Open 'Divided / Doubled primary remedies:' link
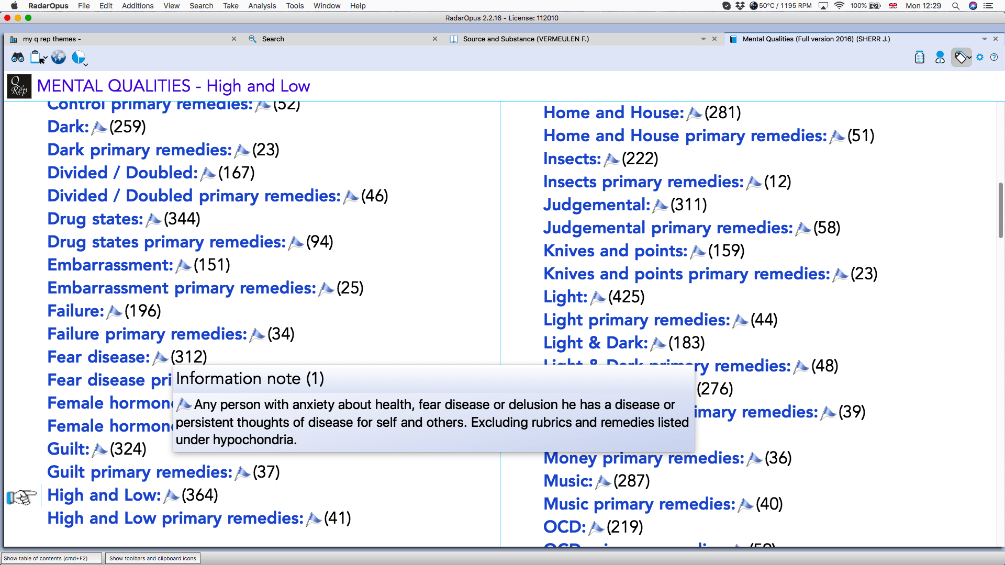Image resolution: width=1005 pixels, height=565 pixels. click(x=194, y=196)
